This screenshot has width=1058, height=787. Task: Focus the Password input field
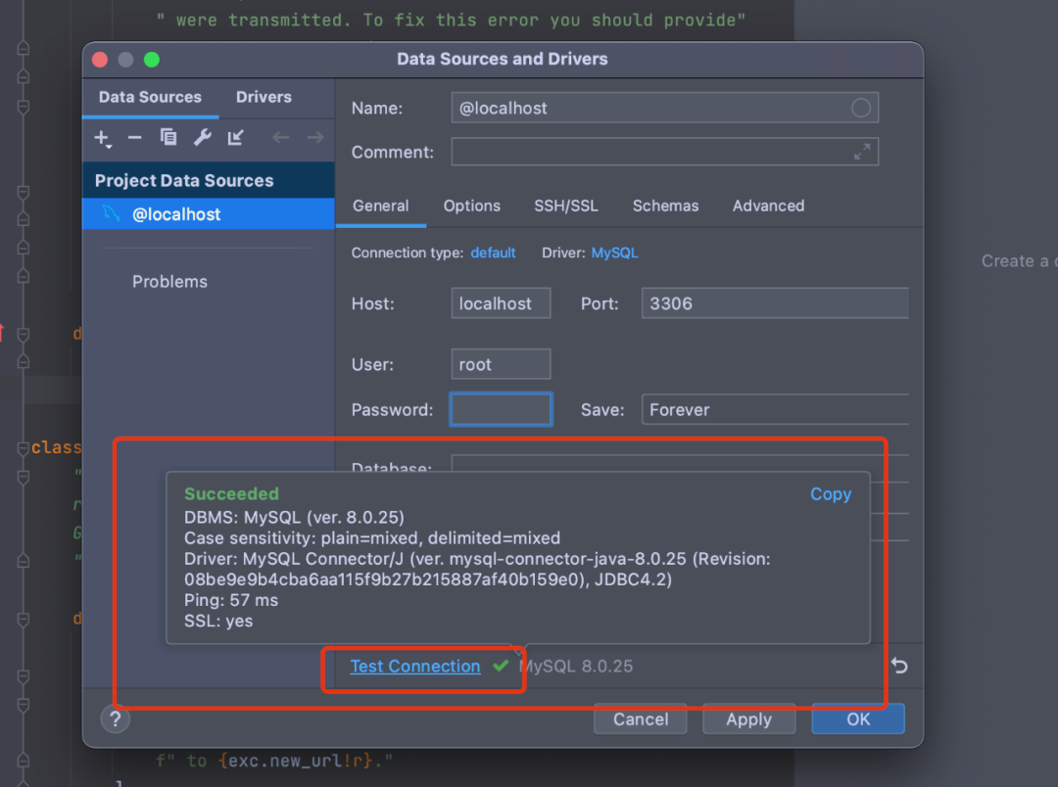501,409
